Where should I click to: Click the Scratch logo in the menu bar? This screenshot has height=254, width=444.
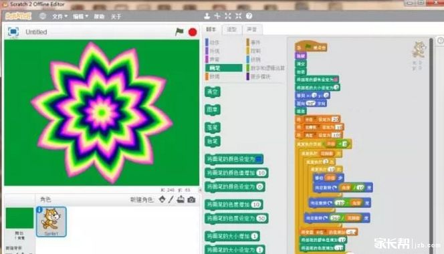coord(19,16)
